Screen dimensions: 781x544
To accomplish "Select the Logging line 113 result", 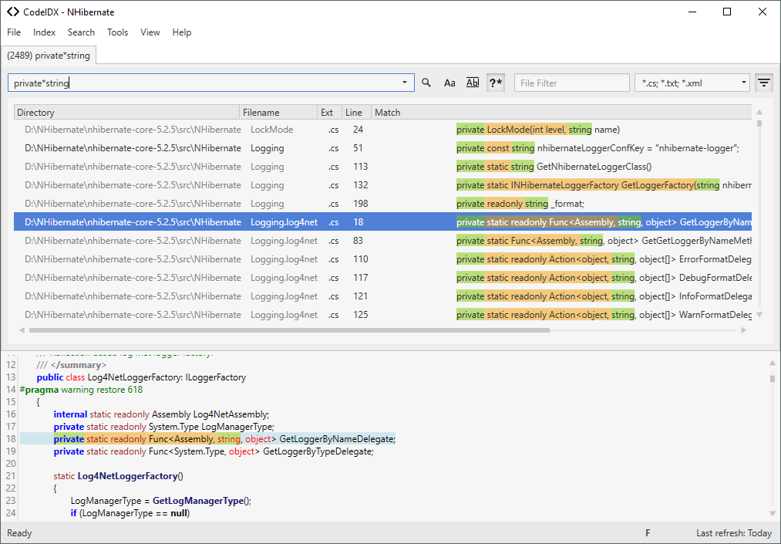I will [x=382, y=167].
